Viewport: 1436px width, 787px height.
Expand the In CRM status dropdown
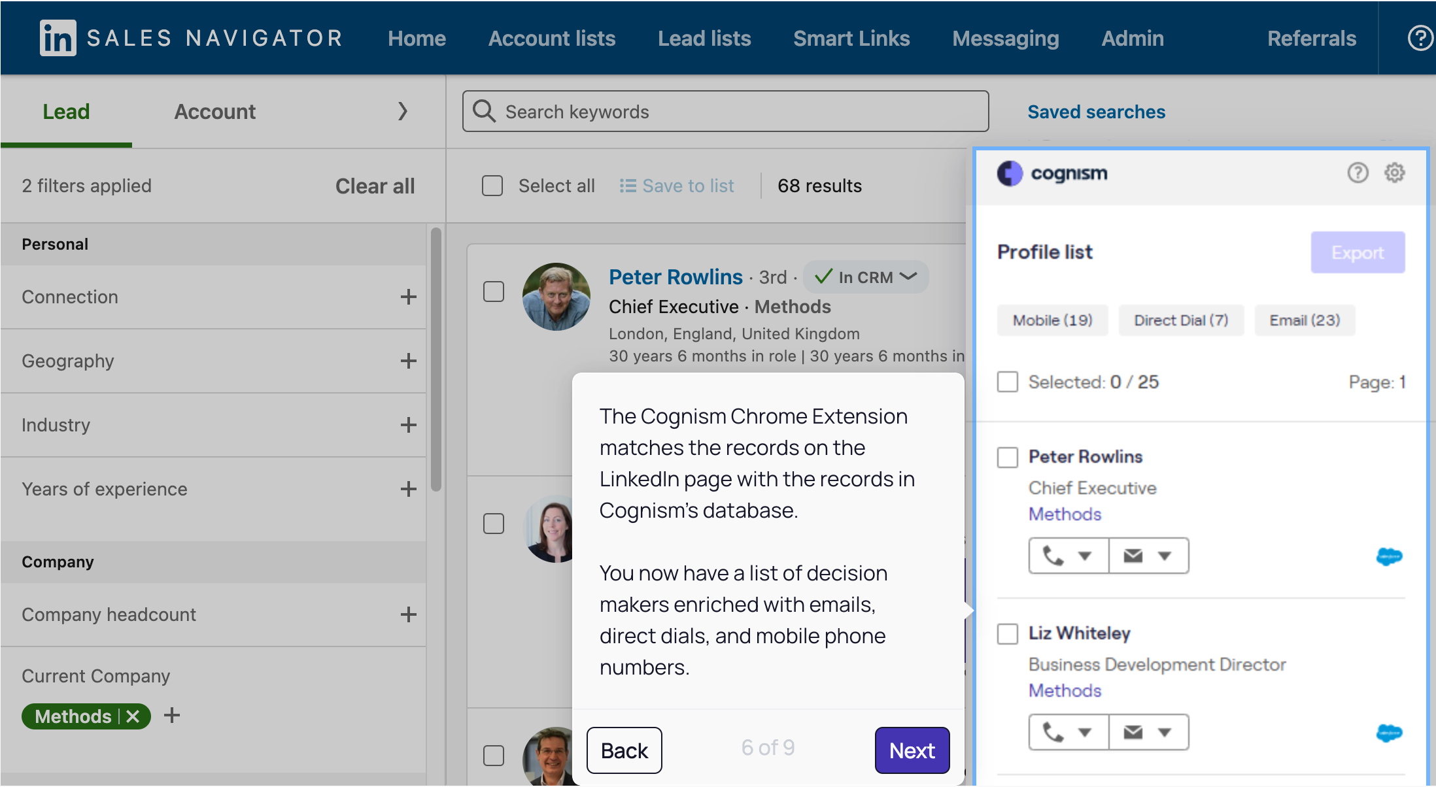tap(910, 275)
